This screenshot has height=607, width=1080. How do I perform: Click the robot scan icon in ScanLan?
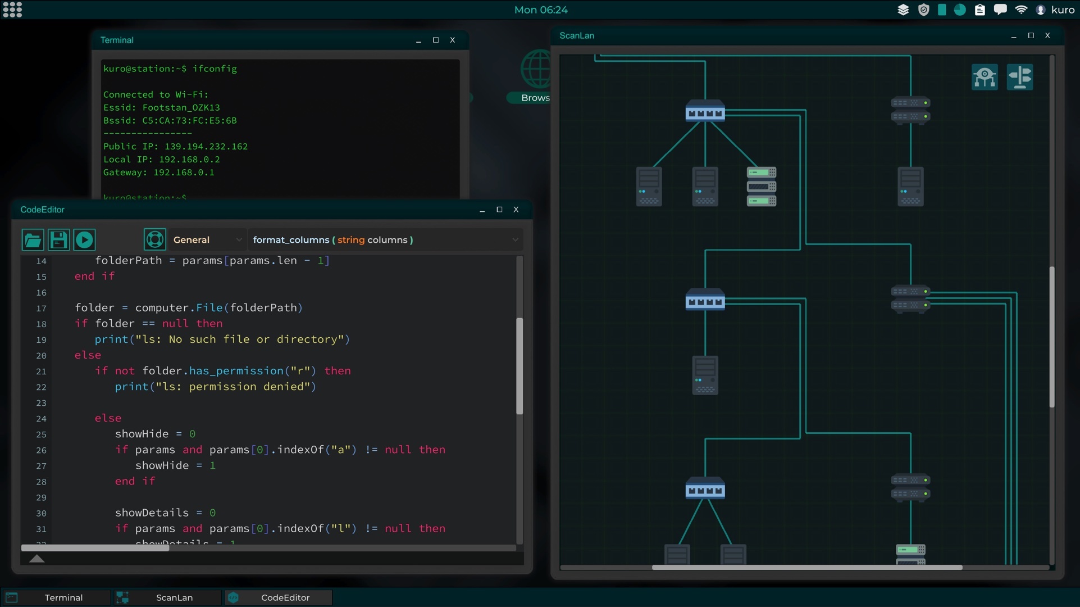pyautogui.click(x=985, y=77)
